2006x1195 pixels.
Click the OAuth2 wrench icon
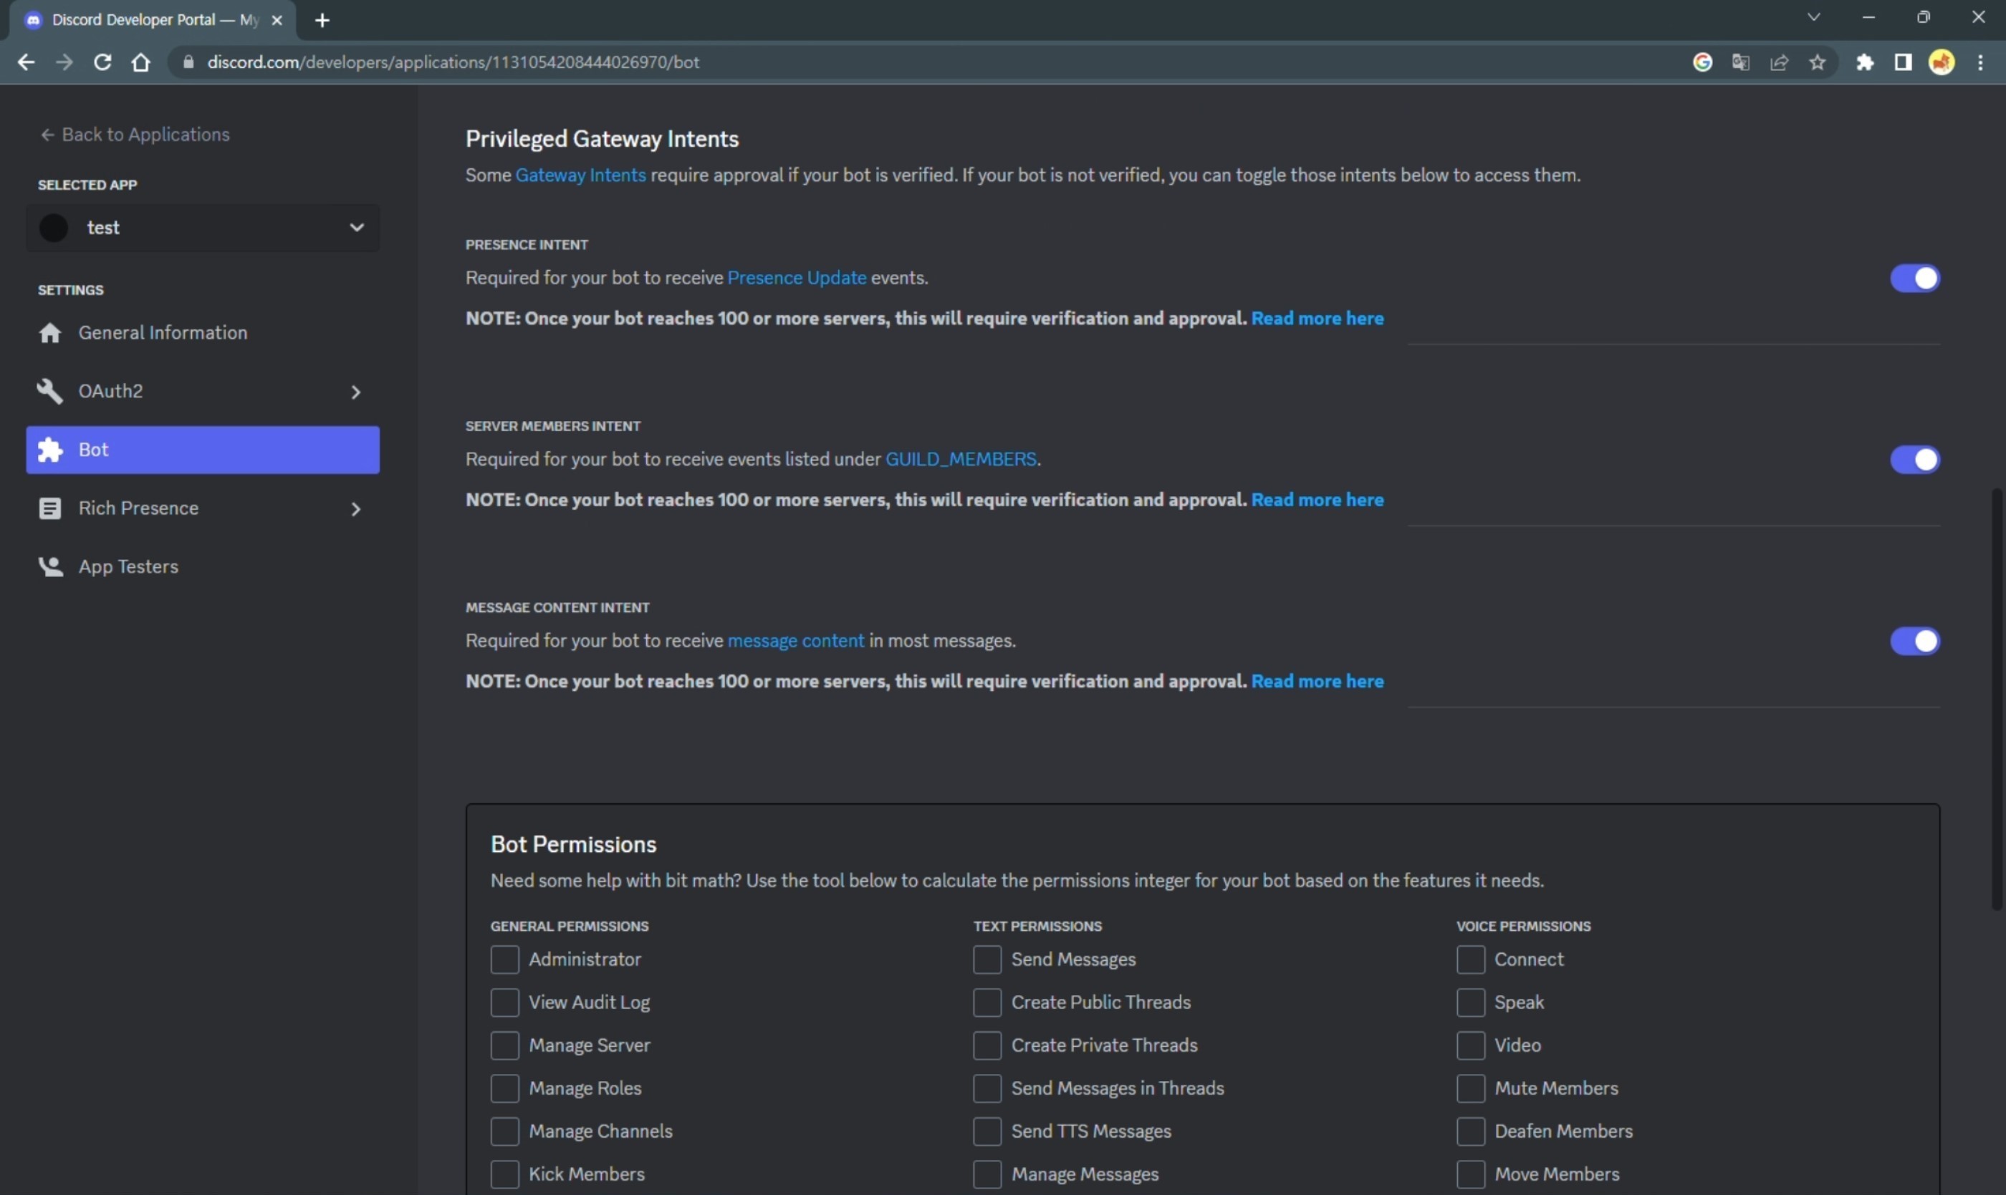[50, 392]
